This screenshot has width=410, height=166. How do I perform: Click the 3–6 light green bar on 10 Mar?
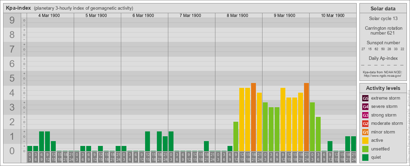[318, 134]
